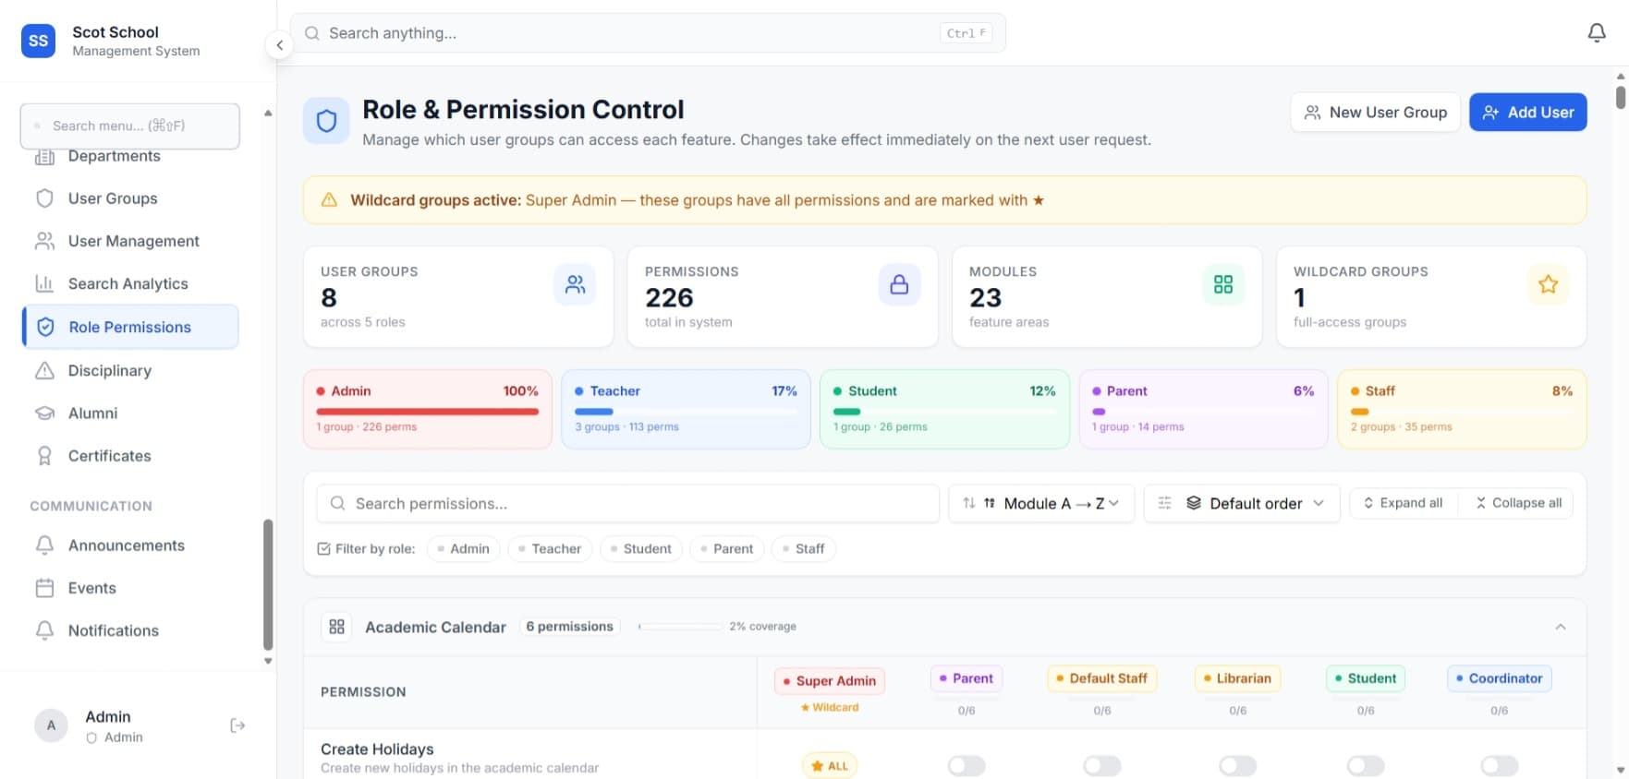Viewport: 1629px width, 779px height.
Task: Toggle Create Holidays permission for Student
Action: (x=1366, y=766)
